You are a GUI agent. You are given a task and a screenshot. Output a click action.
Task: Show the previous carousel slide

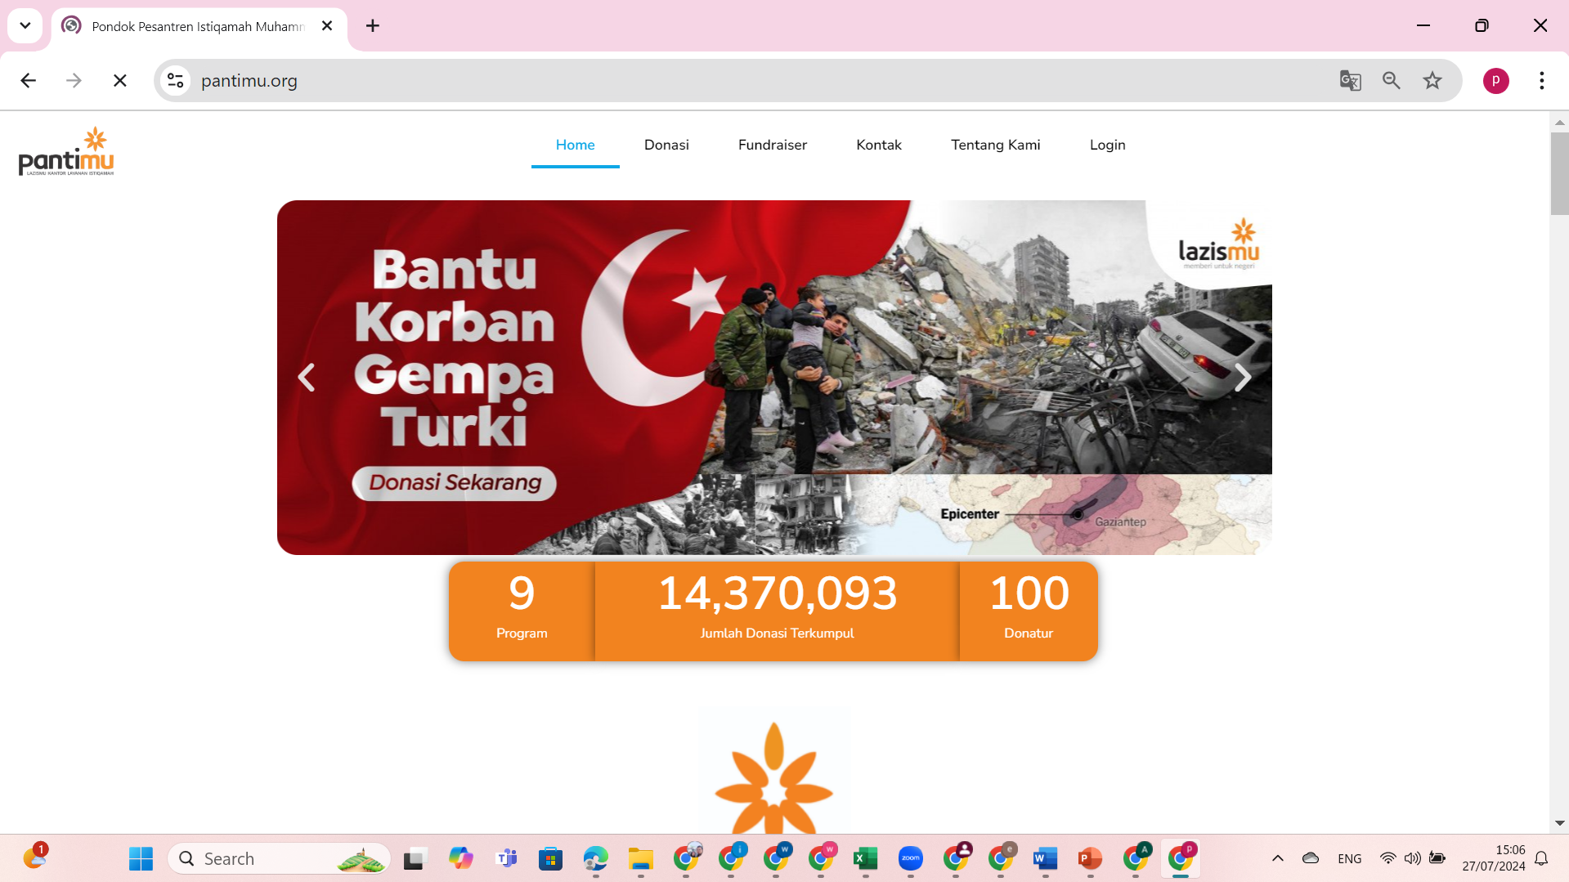[x=307, y=377]
